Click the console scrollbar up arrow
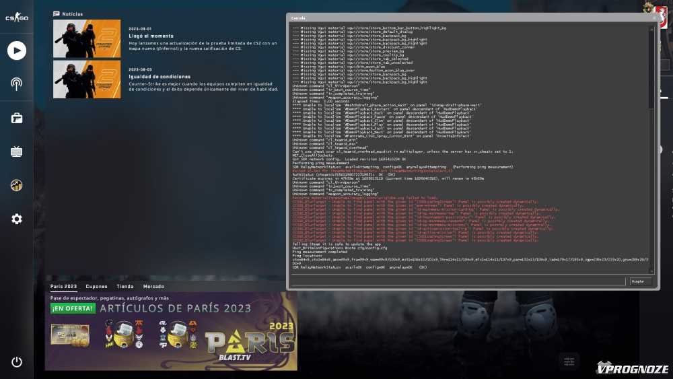The width and height of the screenshot is (673, 379). [651, 29]
